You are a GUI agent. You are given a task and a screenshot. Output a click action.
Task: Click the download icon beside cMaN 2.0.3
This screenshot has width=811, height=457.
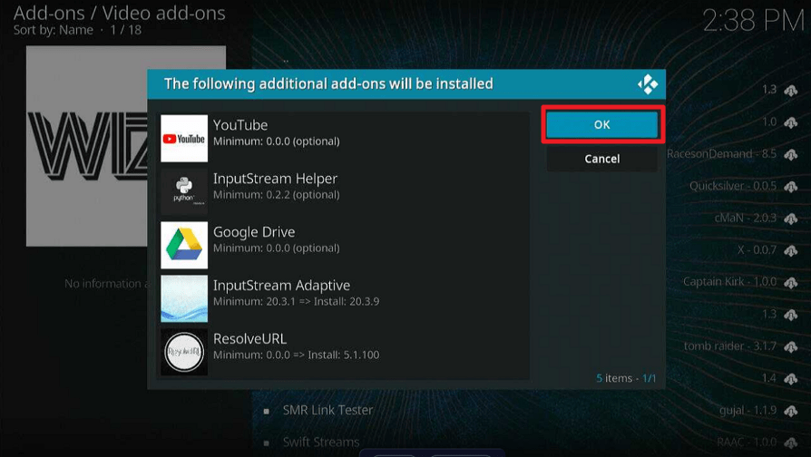click(x=791, y=219)
